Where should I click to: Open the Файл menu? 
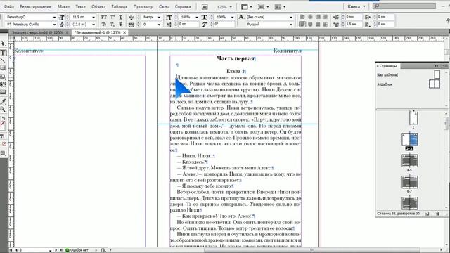(x=9, y=6)
